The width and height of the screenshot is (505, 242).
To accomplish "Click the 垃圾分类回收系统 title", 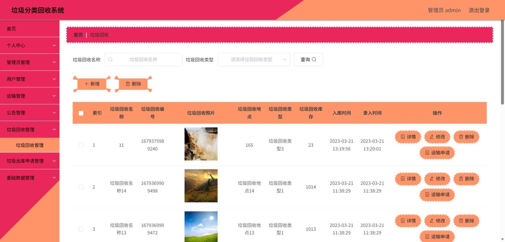I will [38, 10].
